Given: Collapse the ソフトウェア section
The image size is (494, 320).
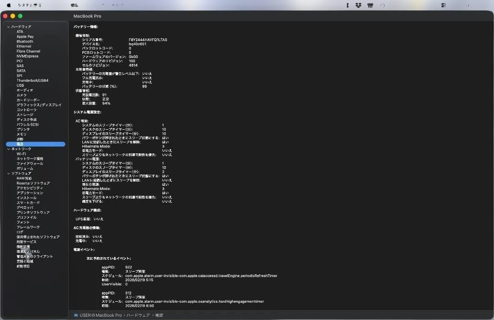Looking at the screenshot, I should (9, 173).
